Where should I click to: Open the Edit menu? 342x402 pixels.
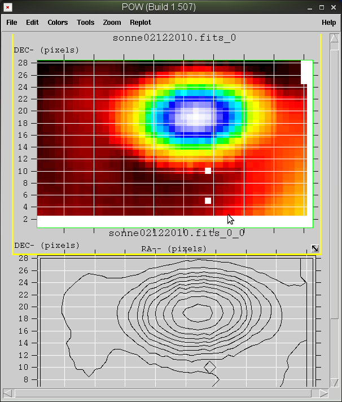click(x=32, y=23)
